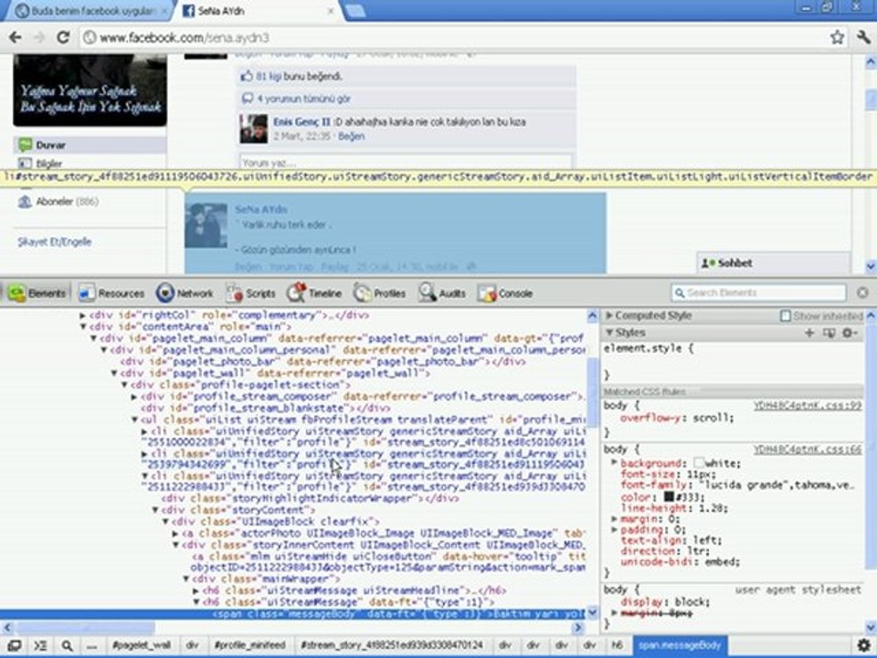Collapse the Styles section
This screenshot has height=658, width=877.
point(610,334)
